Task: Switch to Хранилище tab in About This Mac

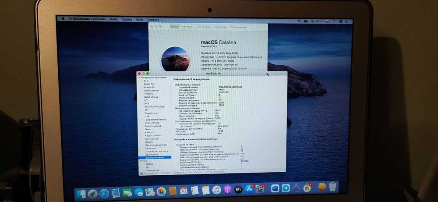Action: (x=203, y=27)
